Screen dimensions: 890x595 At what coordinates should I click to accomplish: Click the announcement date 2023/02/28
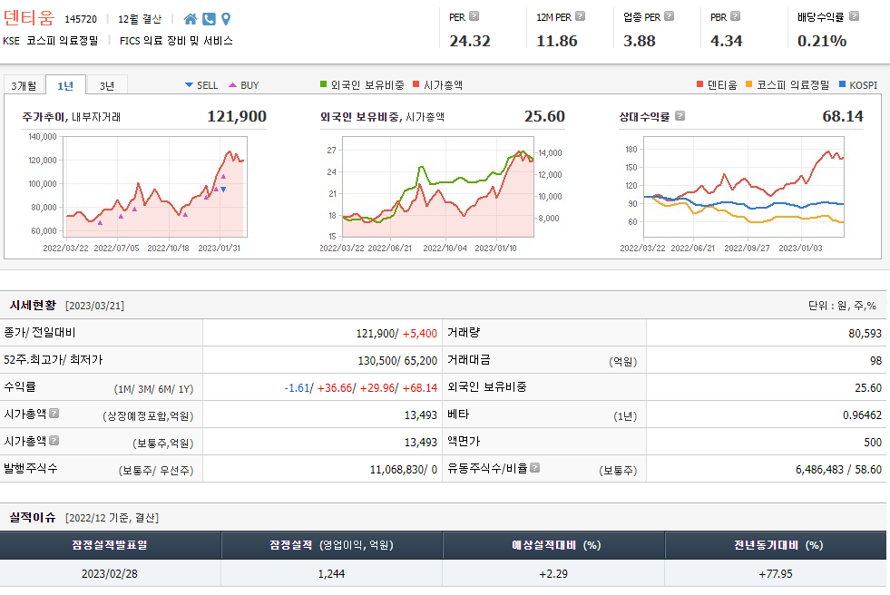tap(110, 573)
